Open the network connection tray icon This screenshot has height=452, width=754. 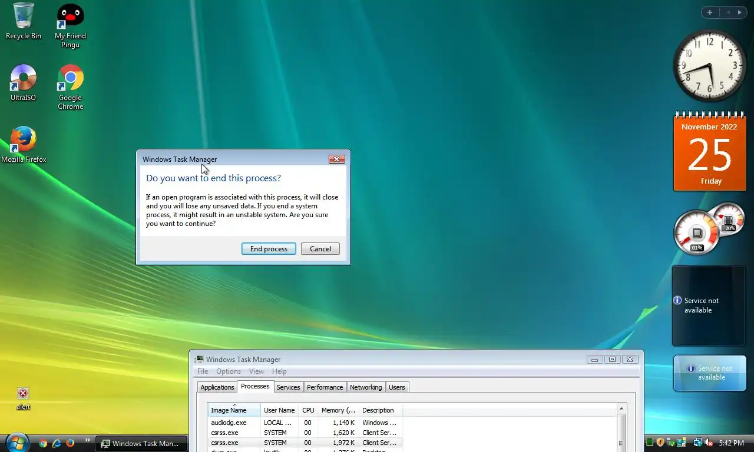click(x=698, y=443)
